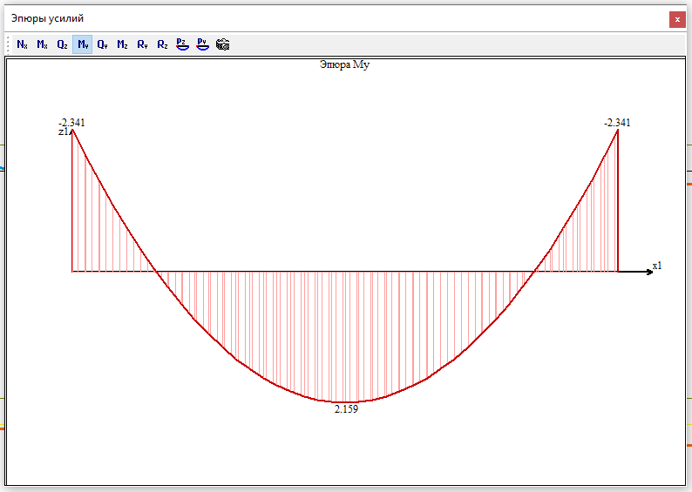Show the Ry reaction diagram

[142, 44]
